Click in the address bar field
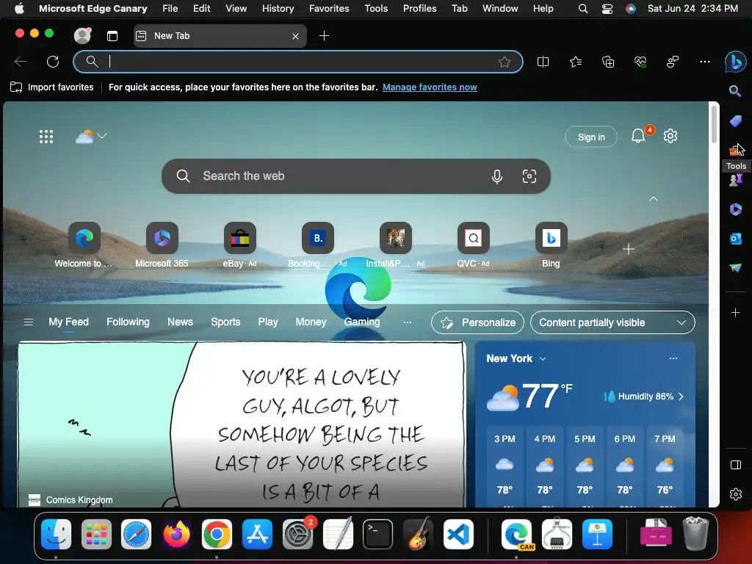752x564 pixels. [x=298, y=62]
